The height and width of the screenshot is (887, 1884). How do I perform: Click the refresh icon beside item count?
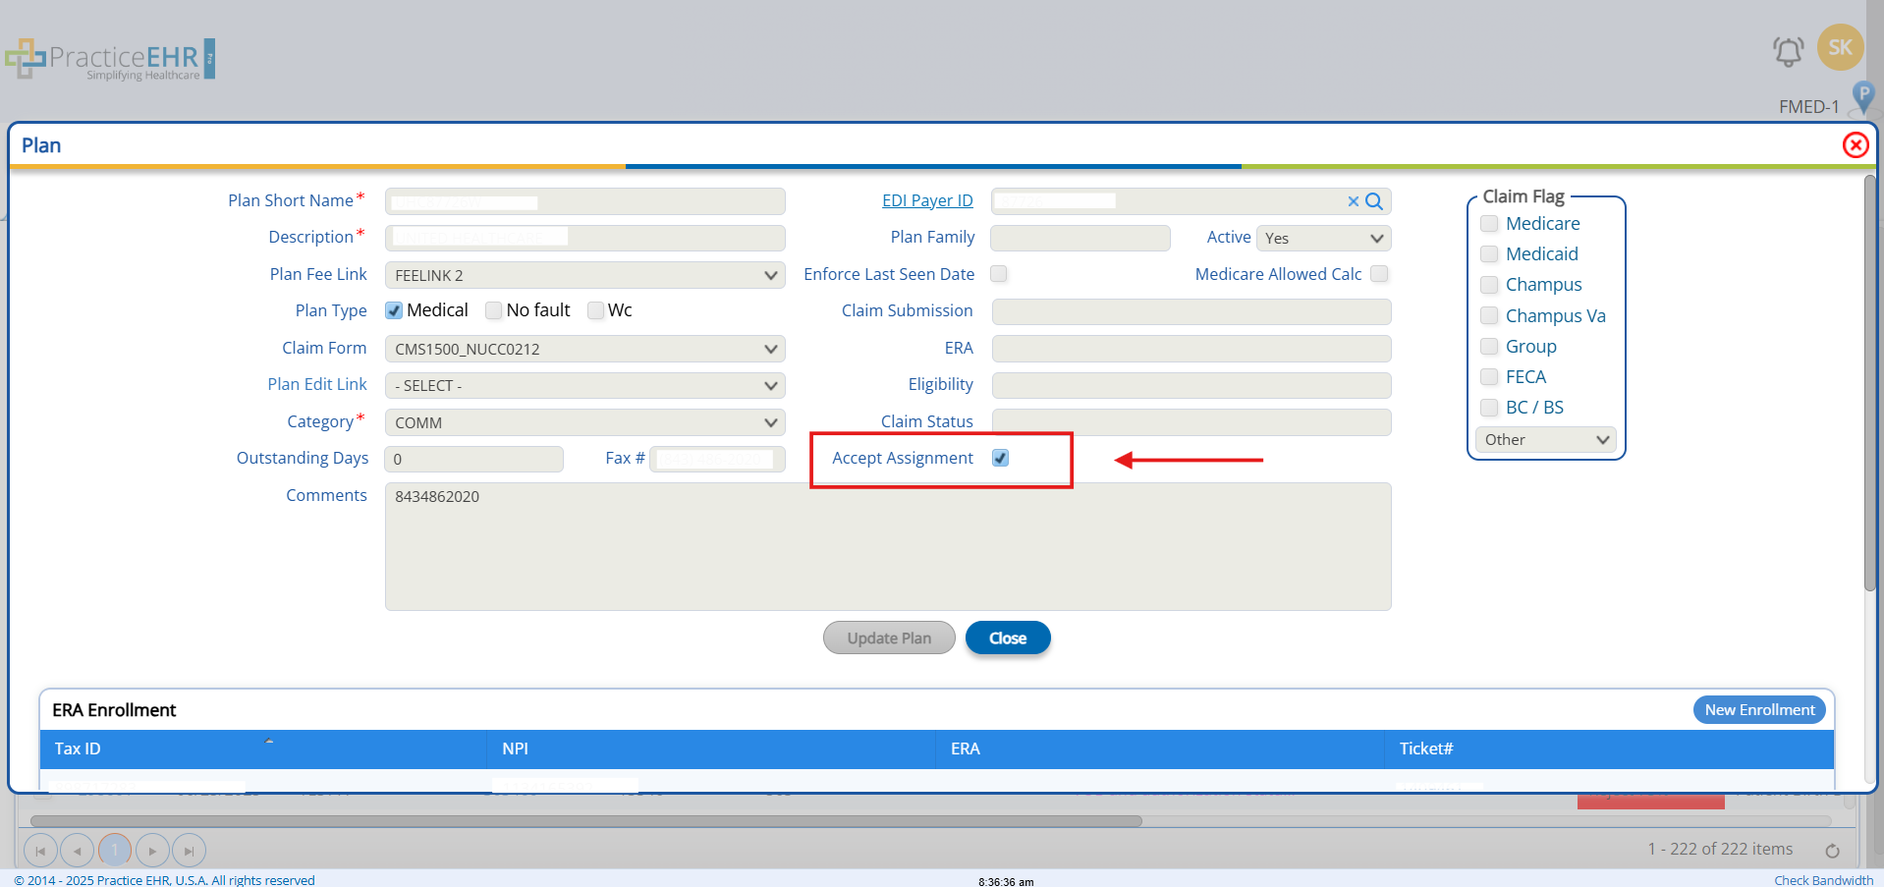pyautogui.click(x=1832, y=851)
